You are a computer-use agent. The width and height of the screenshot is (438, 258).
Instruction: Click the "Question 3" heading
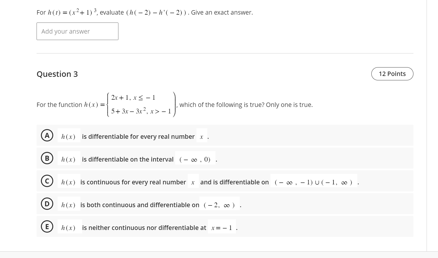pos(57,74)
